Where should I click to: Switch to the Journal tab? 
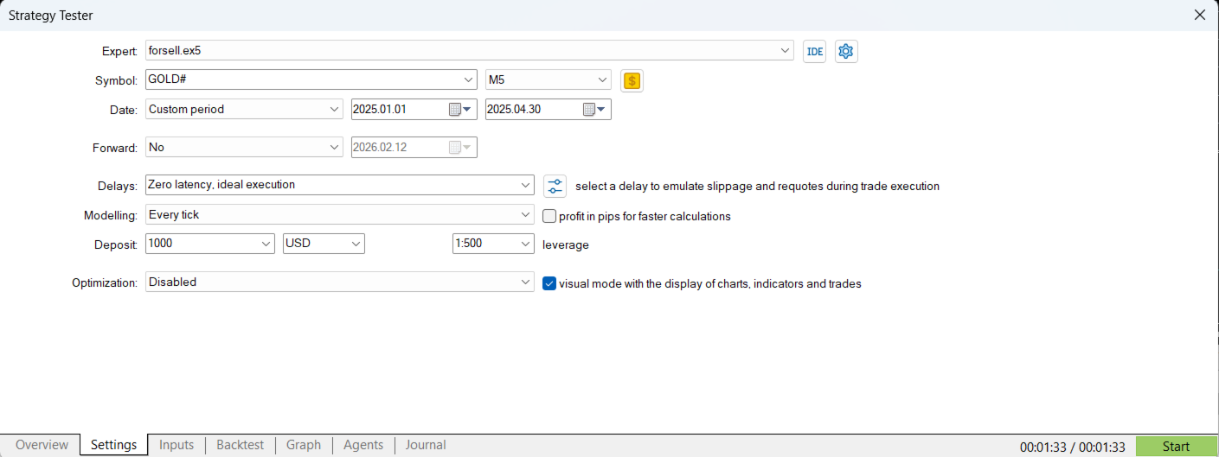point(426,445)
